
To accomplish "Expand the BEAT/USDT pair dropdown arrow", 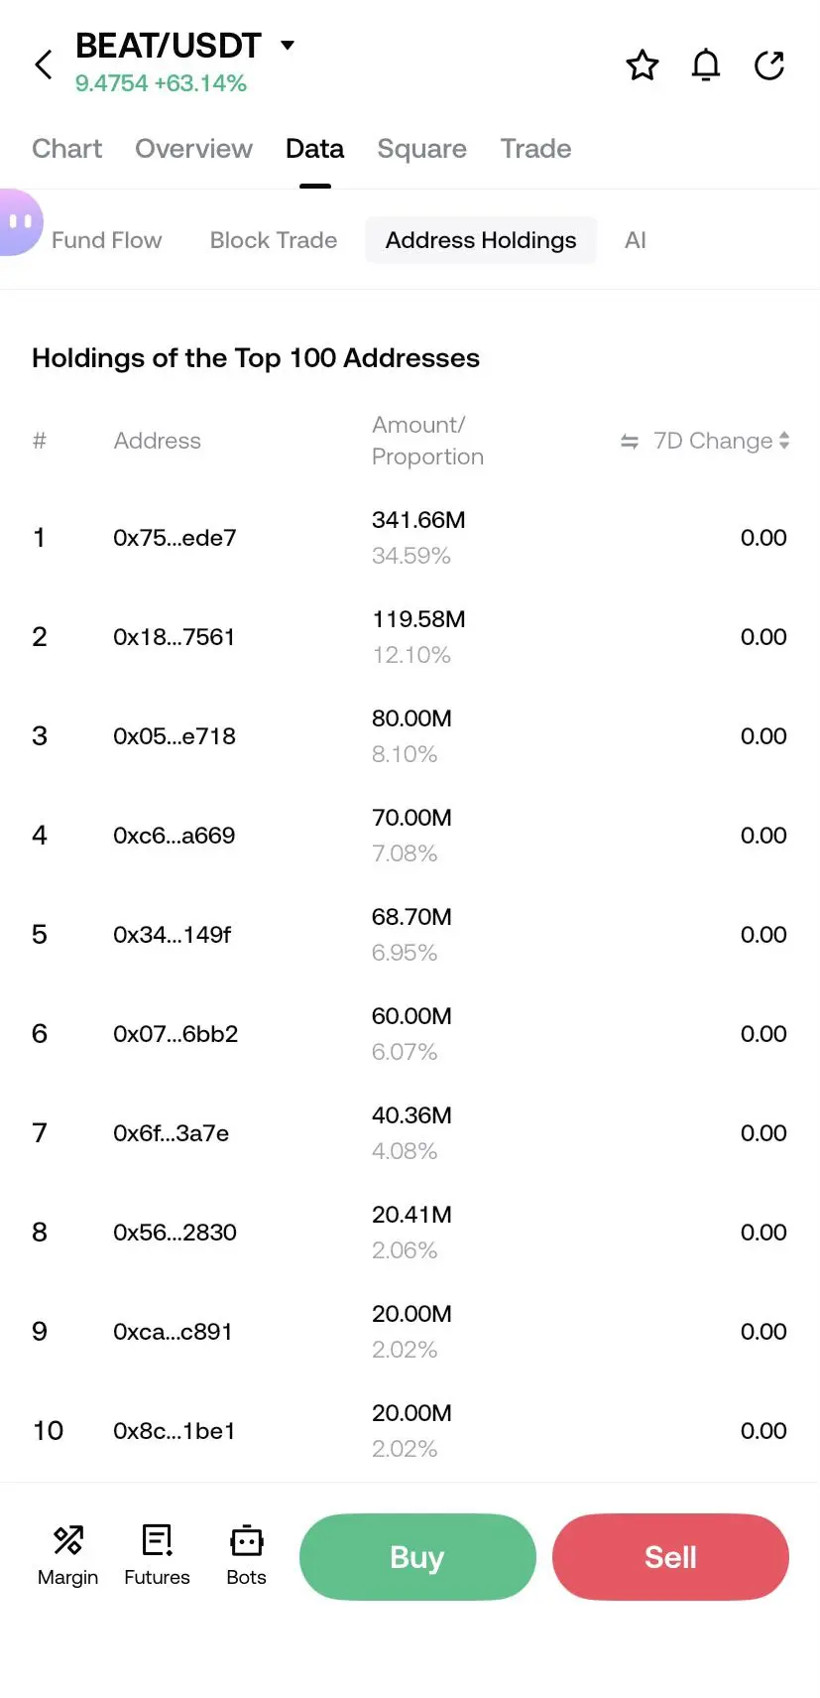I will click(x=288, y=45).
